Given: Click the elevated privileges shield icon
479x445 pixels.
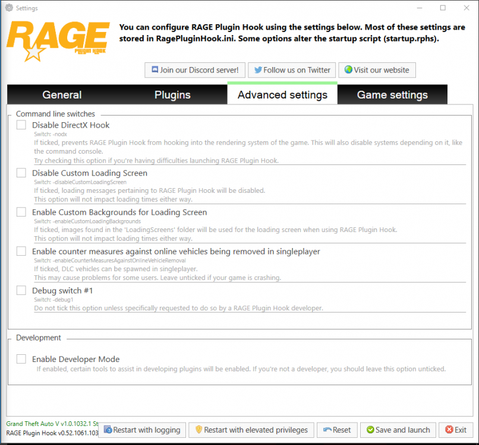Looking at the screenshot, I should (199, 430).
